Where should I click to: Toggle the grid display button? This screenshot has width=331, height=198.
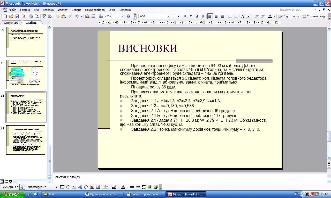(101, 16)
